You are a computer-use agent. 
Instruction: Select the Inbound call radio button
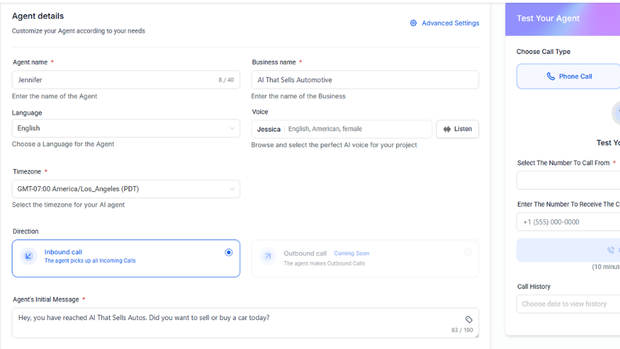coord(229,253)
